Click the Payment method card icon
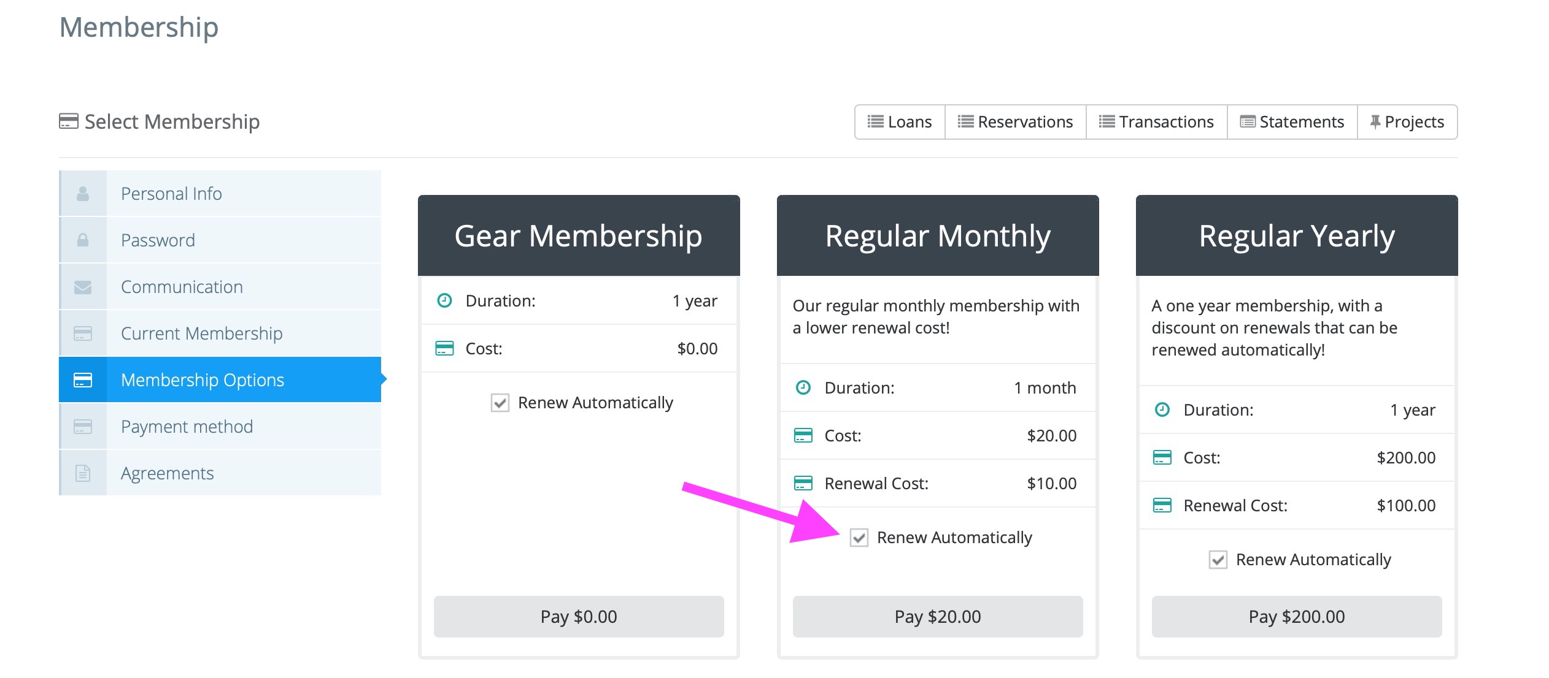Image resolution: width=1549 pixels, height=678 pixels. (83, 427)
